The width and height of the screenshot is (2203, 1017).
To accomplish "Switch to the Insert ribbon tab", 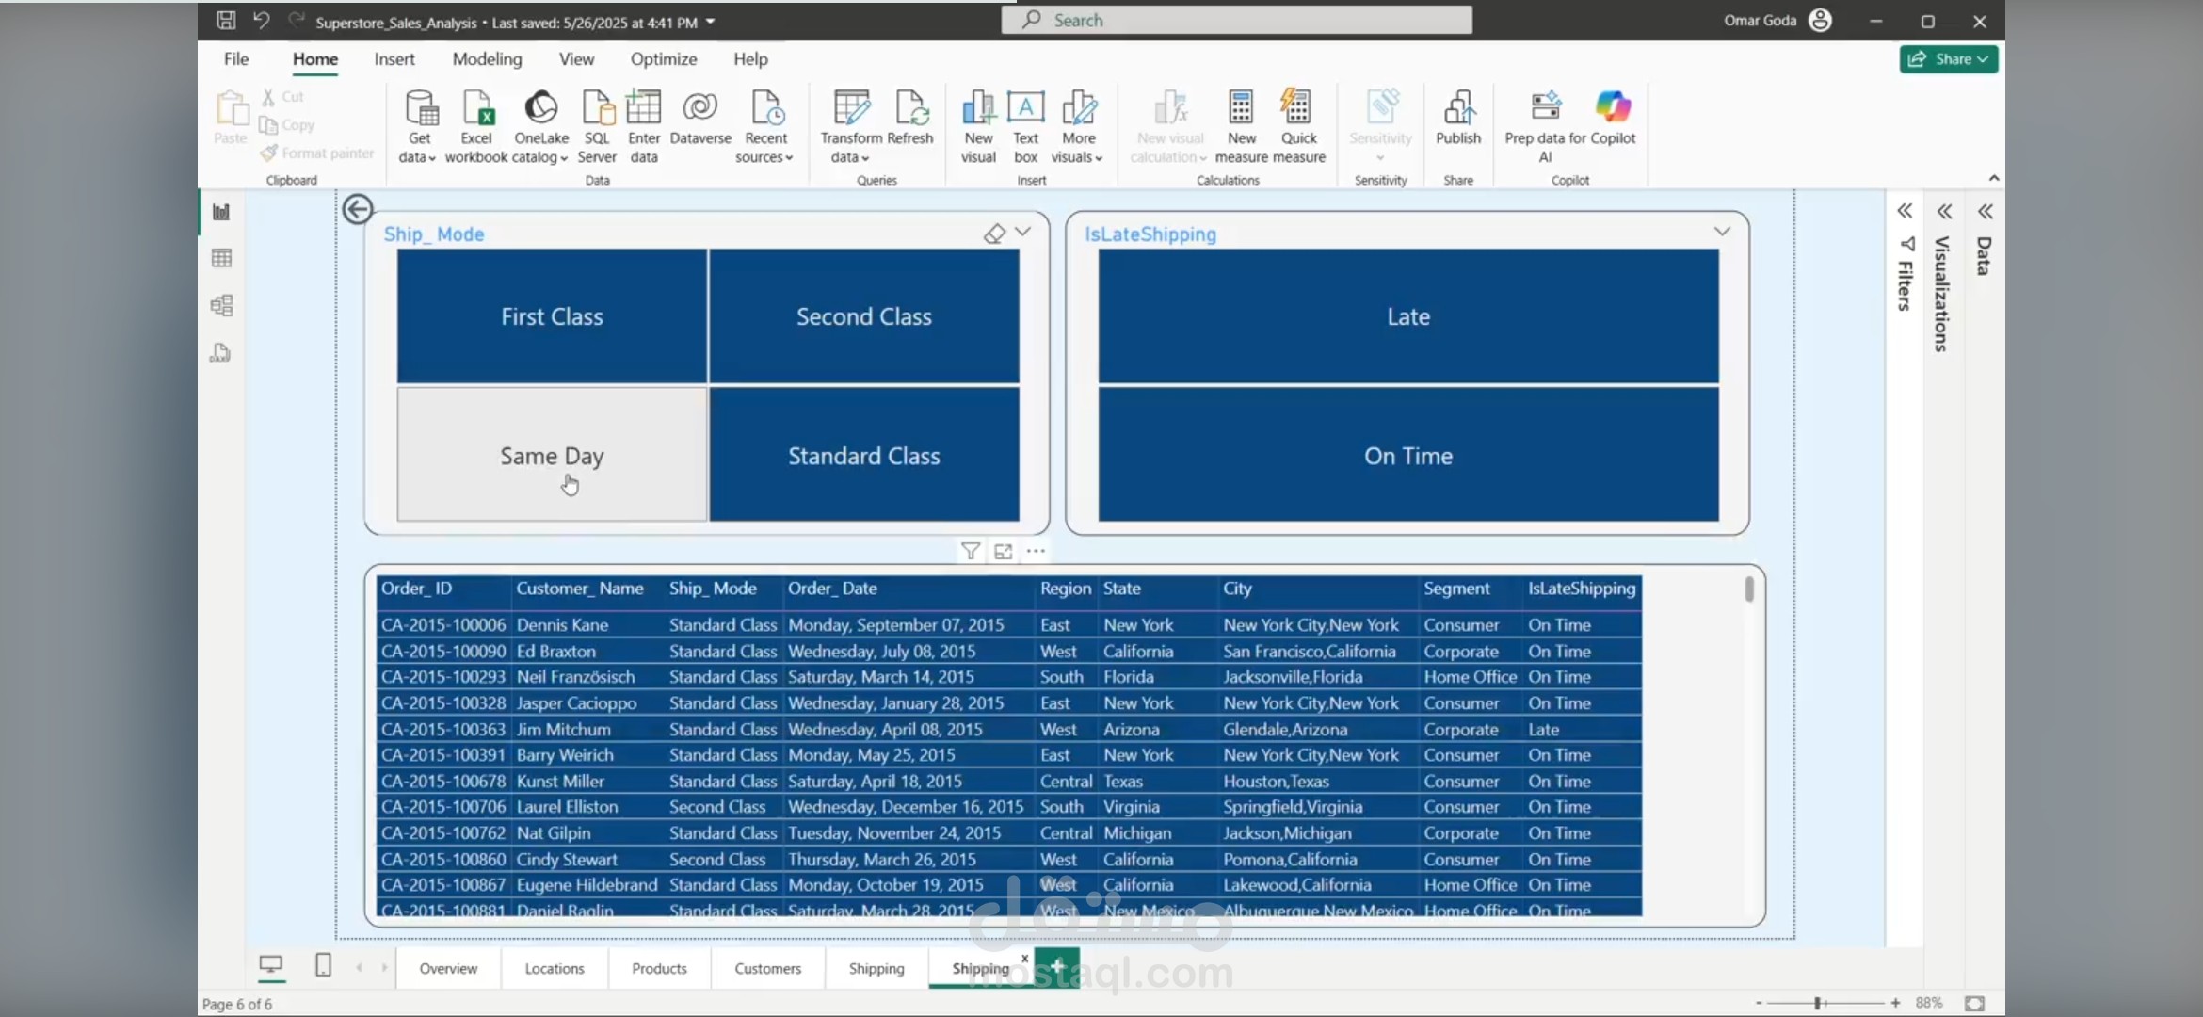I will 394,58.
